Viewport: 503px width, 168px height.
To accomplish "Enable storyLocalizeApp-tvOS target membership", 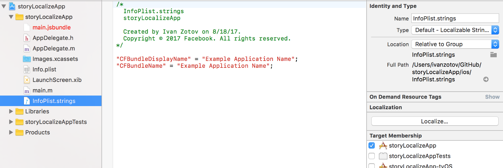I will (x=372, y=165).
